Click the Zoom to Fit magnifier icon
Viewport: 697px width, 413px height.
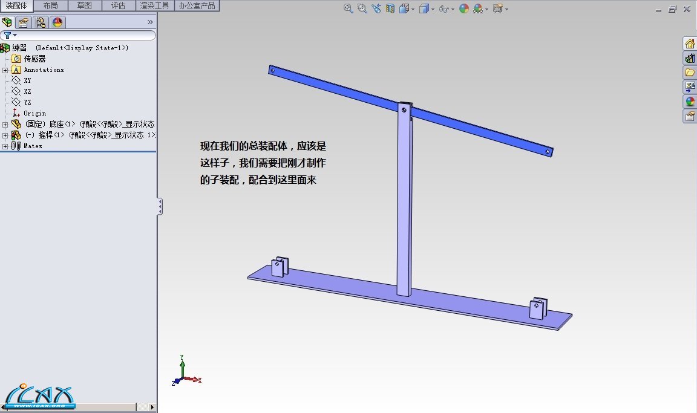[x=348, y=8]
